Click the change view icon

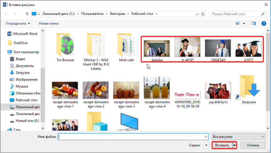pos(238,23)
